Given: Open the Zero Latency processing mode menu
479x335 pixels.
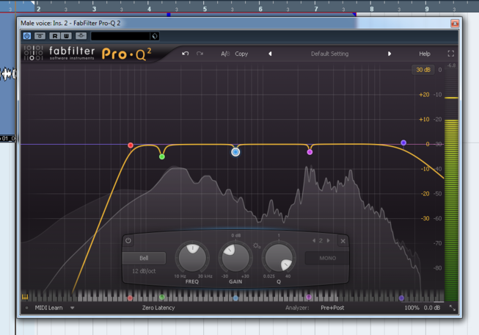Looking at the screenshot, I should tap(158, 308).
